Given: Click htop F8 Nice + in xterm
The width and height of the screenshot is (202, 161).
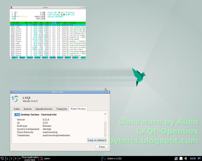Looking at the screenshot, I should point(67,58).
